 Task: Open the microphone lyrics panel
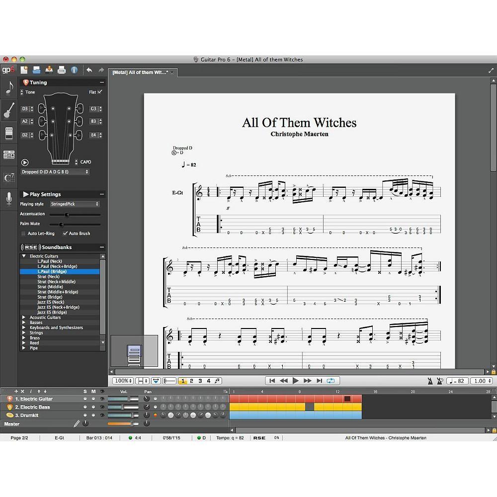tap(9, 199)
